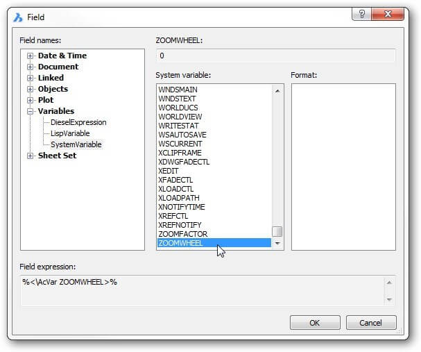Expand the Document node
This screenshot has height=352, width=421.
click(30, 67)
